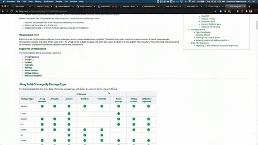This screenshot has height=145, width=258.
Task: Bookmark this page with the star icon
Action: click(x=215, y=11)
